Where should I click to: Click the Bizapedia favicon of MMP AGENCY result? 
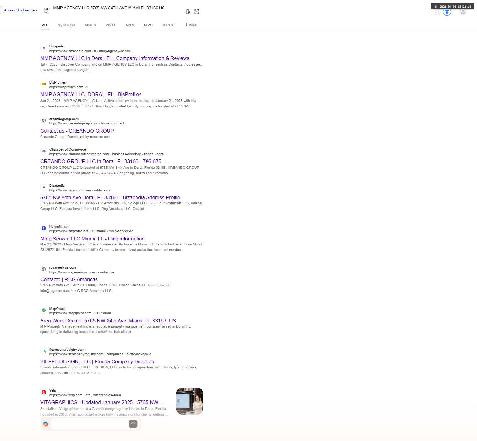click(x=44, y=48)
